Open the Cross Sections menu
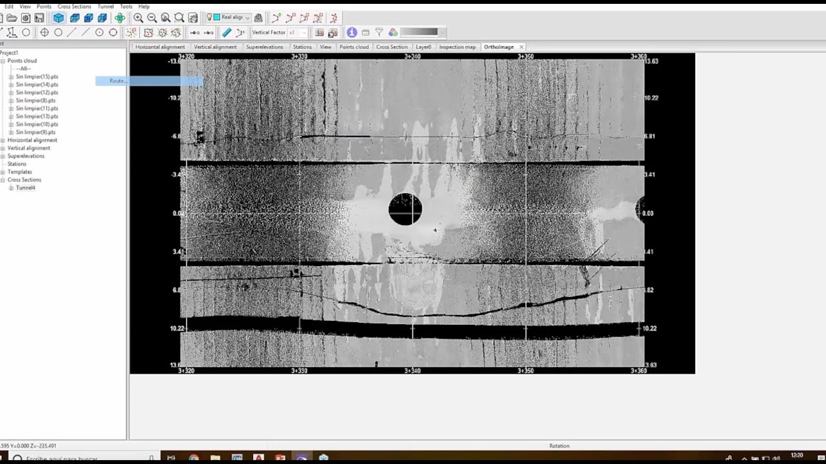Viewport: 826px width, 464px height. [x=74, y=6]
